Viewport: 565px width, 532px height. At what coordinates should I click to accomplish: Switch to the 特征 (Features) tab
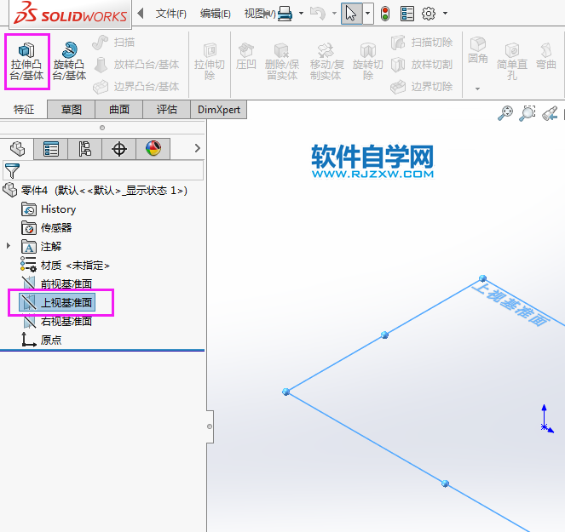point(24,109)
